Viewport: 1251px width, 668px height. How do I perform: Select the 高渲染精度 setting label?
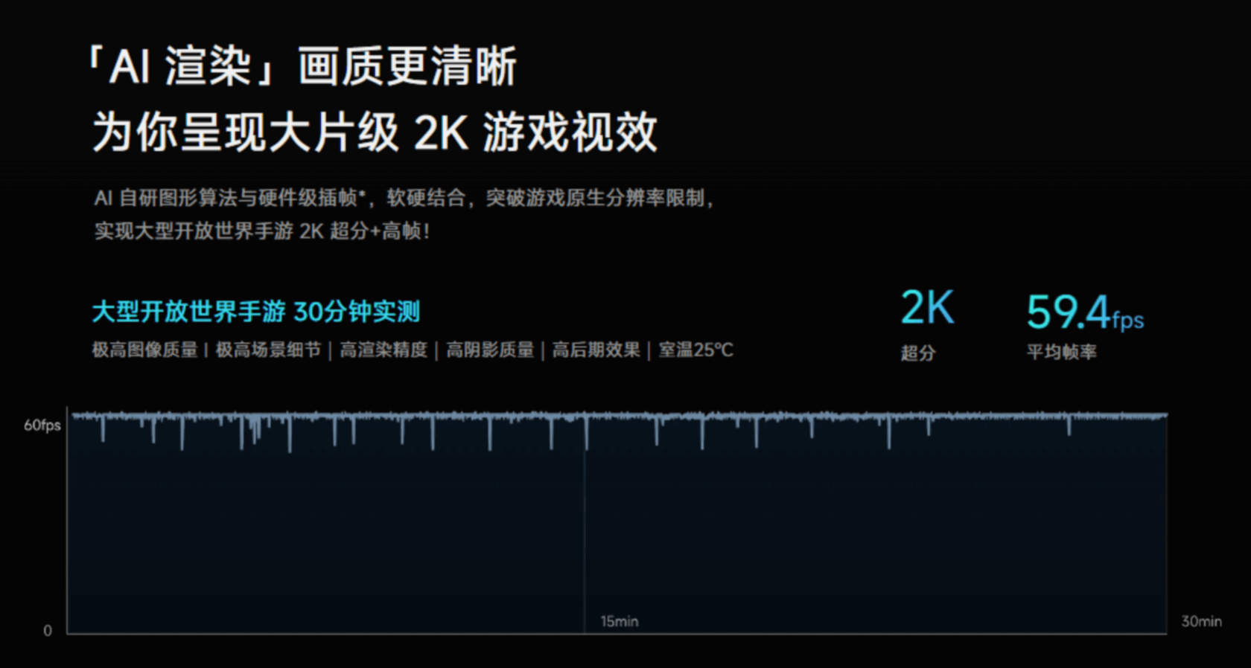pos(383,350)
